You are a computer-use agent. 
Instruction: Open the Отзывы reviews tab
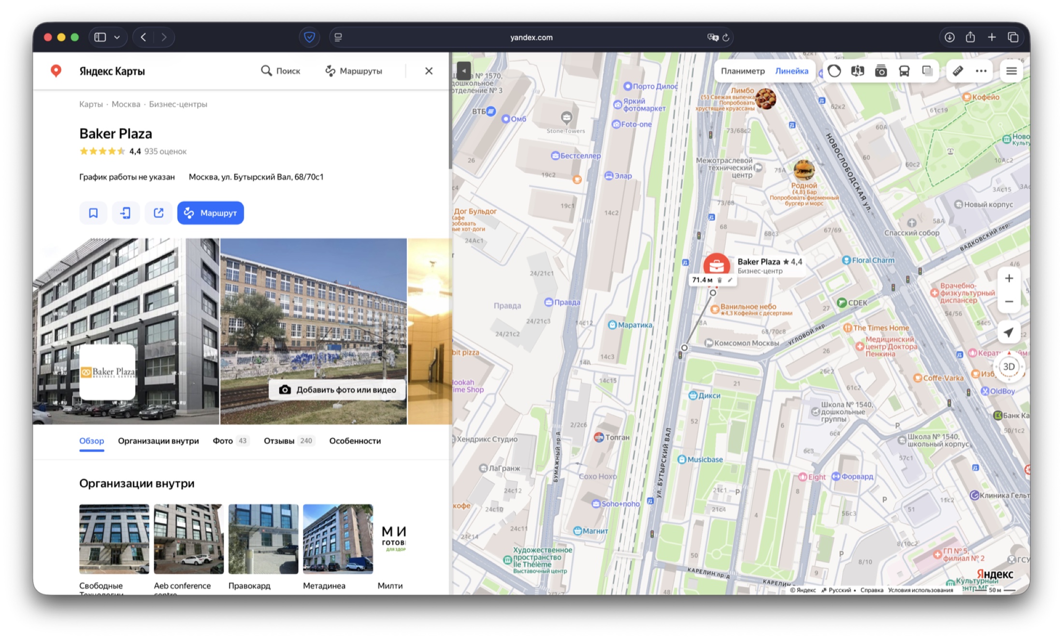tap(279, 441)
